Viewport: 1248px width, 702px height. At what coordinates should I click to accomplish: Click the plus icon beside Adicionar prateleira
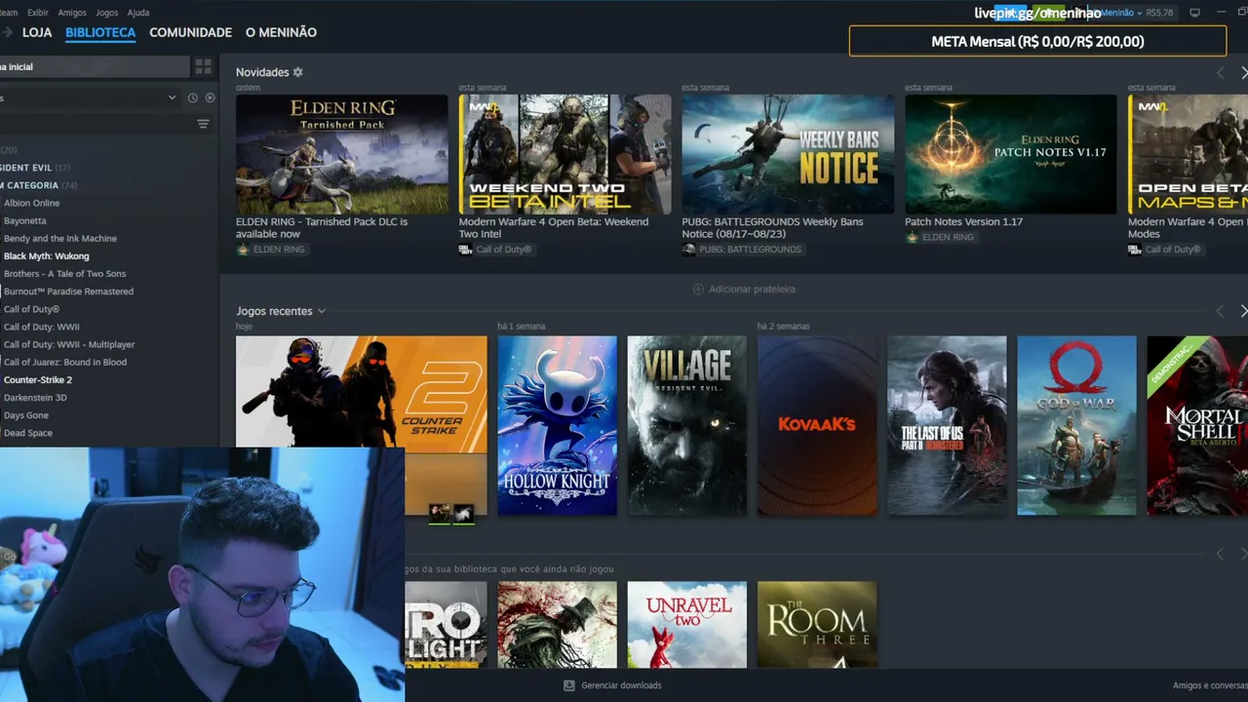[698, 289]
